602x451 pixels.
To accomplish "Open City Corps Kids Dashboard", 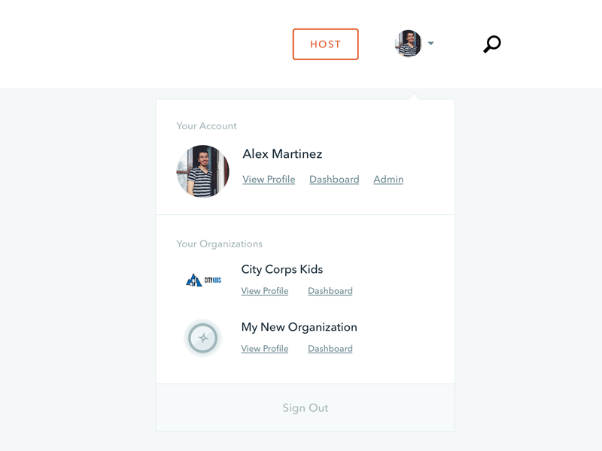I will [330, 291].
